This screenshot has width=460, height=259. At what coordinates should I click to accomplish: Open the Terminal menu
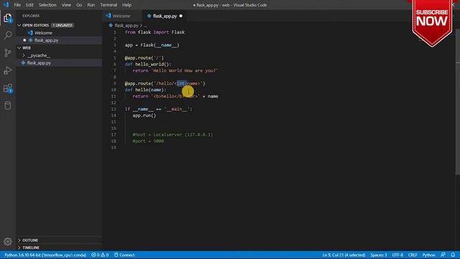coord(109,5)
